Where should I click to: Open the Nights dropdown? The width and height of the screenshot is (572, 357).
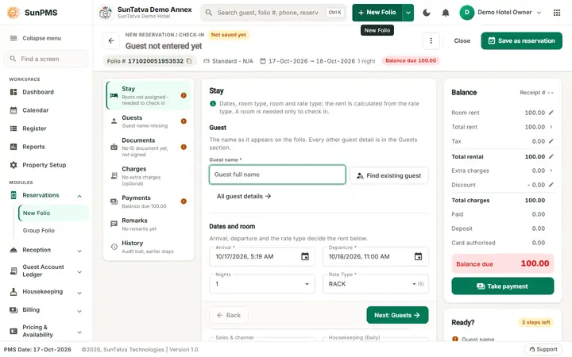click(x=262, y=284)
